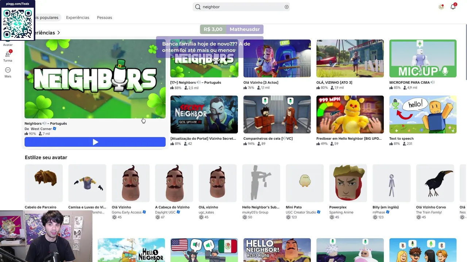Clear the search field with the X icon
Image resolution: width=467 pixels, height=262 pixels.
pyautogui.click(x=286, y=7)
